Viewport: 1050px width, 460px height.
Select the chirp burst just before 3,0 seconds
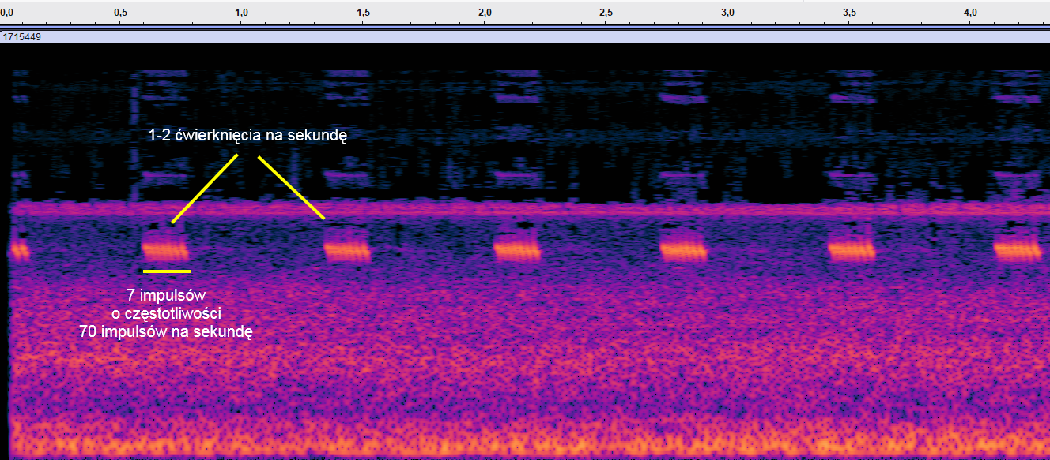[684, 251]
